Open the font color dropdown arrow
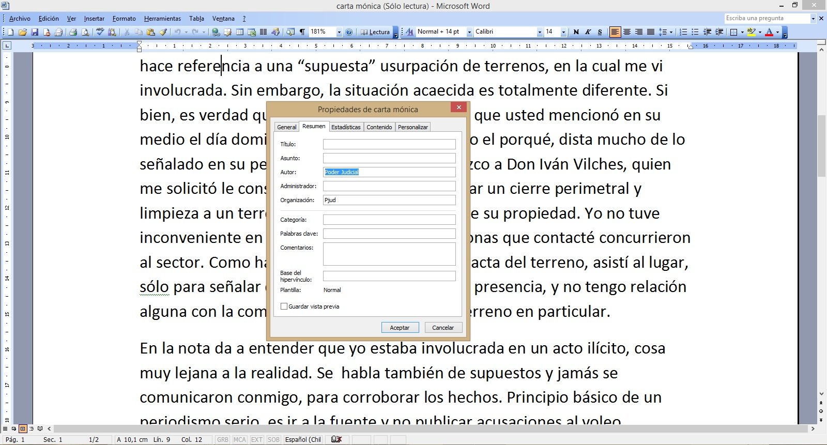Viewport: 827px width, 445px height. [x=777, y=32]
